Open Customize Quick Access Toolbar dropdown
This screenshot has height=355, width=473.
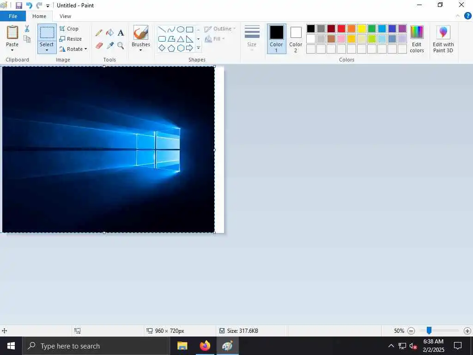coord(48,6)
